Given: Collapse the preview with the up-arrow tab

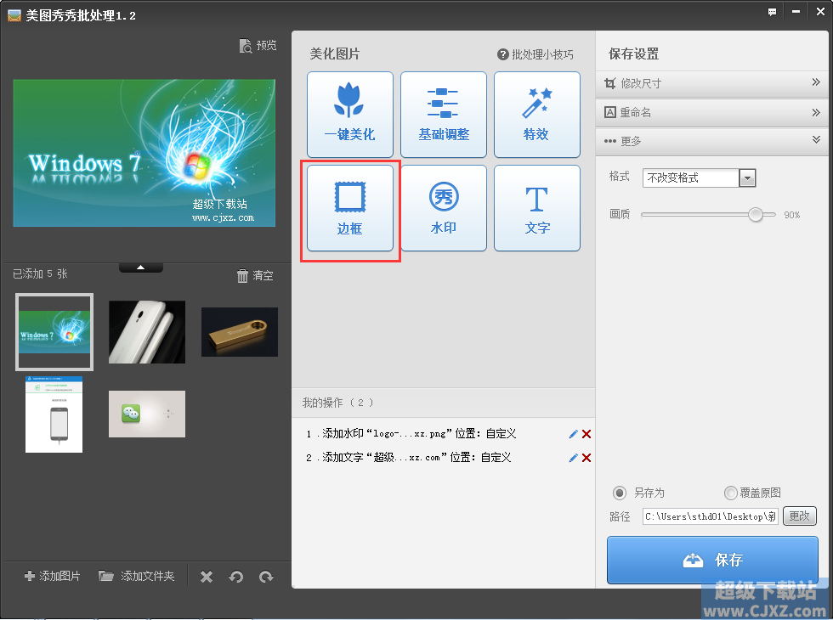Looking at the screenshot, I should (141, 268).
